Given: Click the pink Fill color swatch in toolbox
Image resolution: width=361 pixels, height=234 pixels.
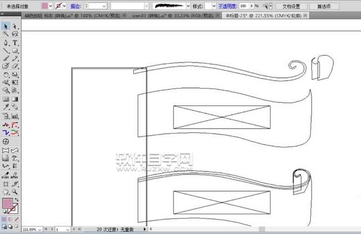Looking at the screenshot, I should click(7, 203).
